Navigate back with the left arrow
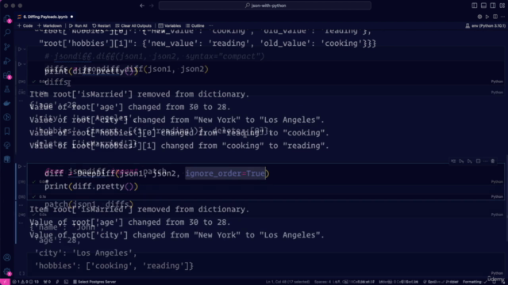 [142, 6]
